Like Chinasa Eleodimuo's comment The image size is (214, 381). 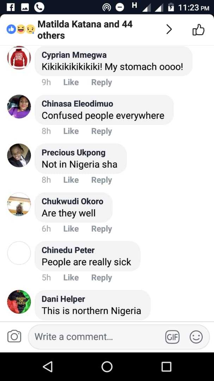point(71,131)
